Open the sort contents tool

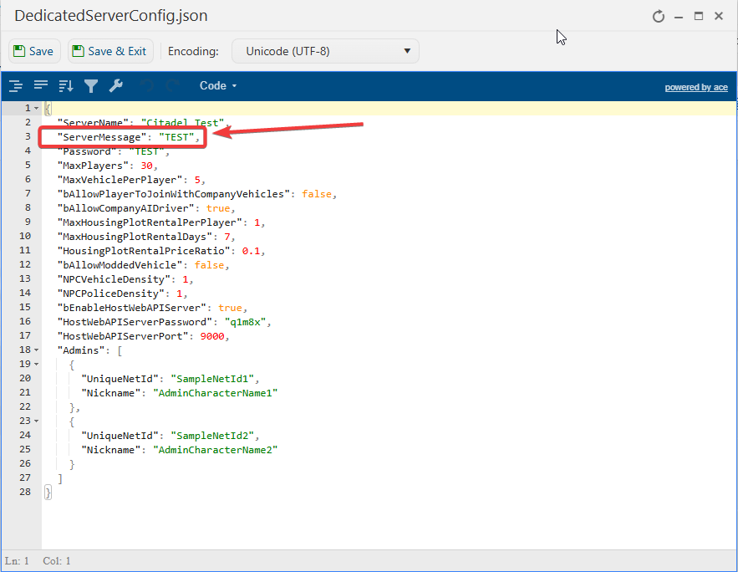tap(66, 85)
